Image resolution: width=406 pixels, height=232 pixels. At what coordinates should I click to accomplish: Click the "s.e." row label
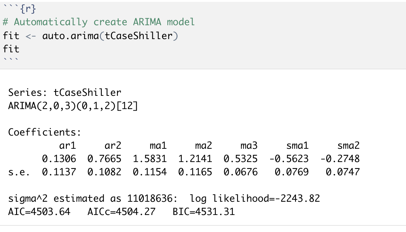click(x=19, y=172)
